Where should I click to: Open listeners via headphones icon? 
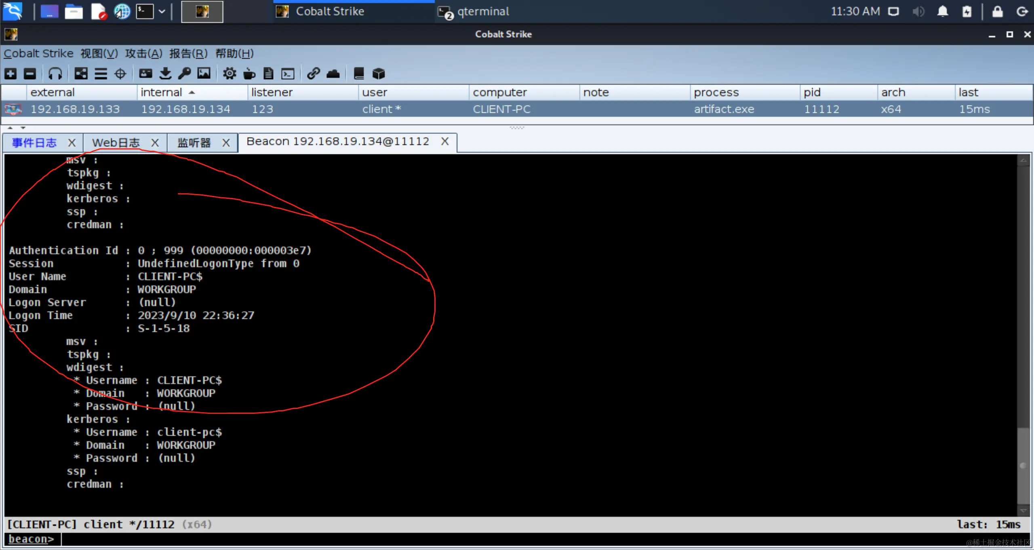55,74
